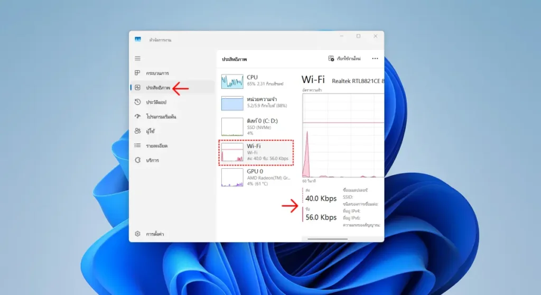The height and width of the screenshot is (295, 541).
Task: Click the ตัวจัดการงาน window title
Action: point(160,40)
